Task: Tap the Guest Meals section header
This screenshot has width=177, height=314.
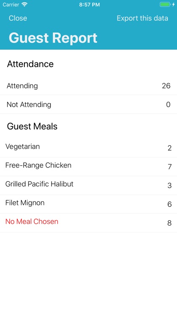Action: [x=32, y=126]
